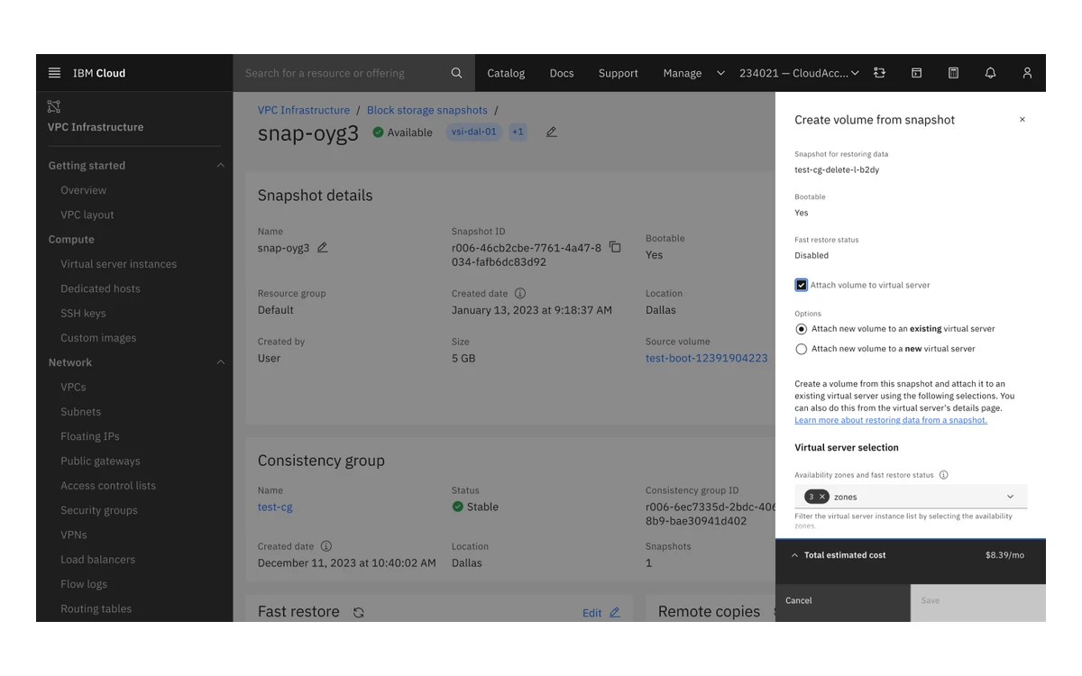
Task: Open the account switcher 234021 dropdown
Action: 799,73
